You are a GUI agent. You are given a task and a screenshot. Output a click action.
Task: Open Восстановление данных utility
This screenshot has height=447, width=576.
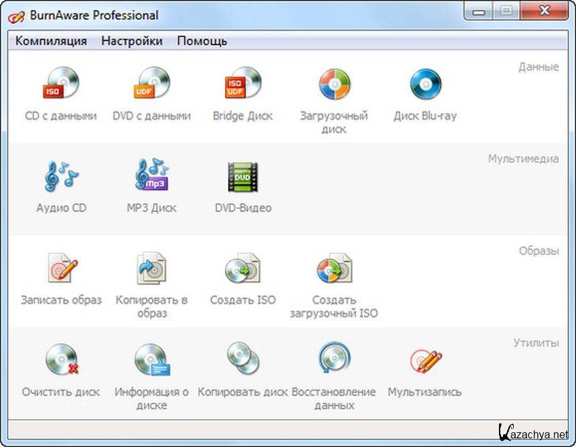tap(334, 361)
